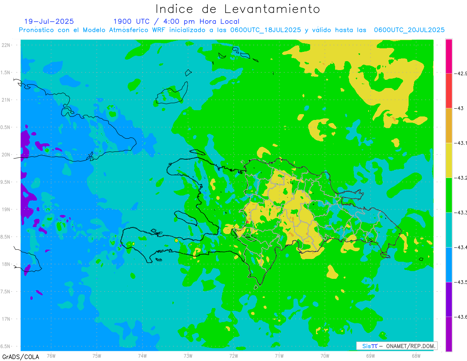The height and width of the screenshot is (361, 467).
Task: Click the "Indice de Levantamiento" map title
Action: click(x=238, y=9)
